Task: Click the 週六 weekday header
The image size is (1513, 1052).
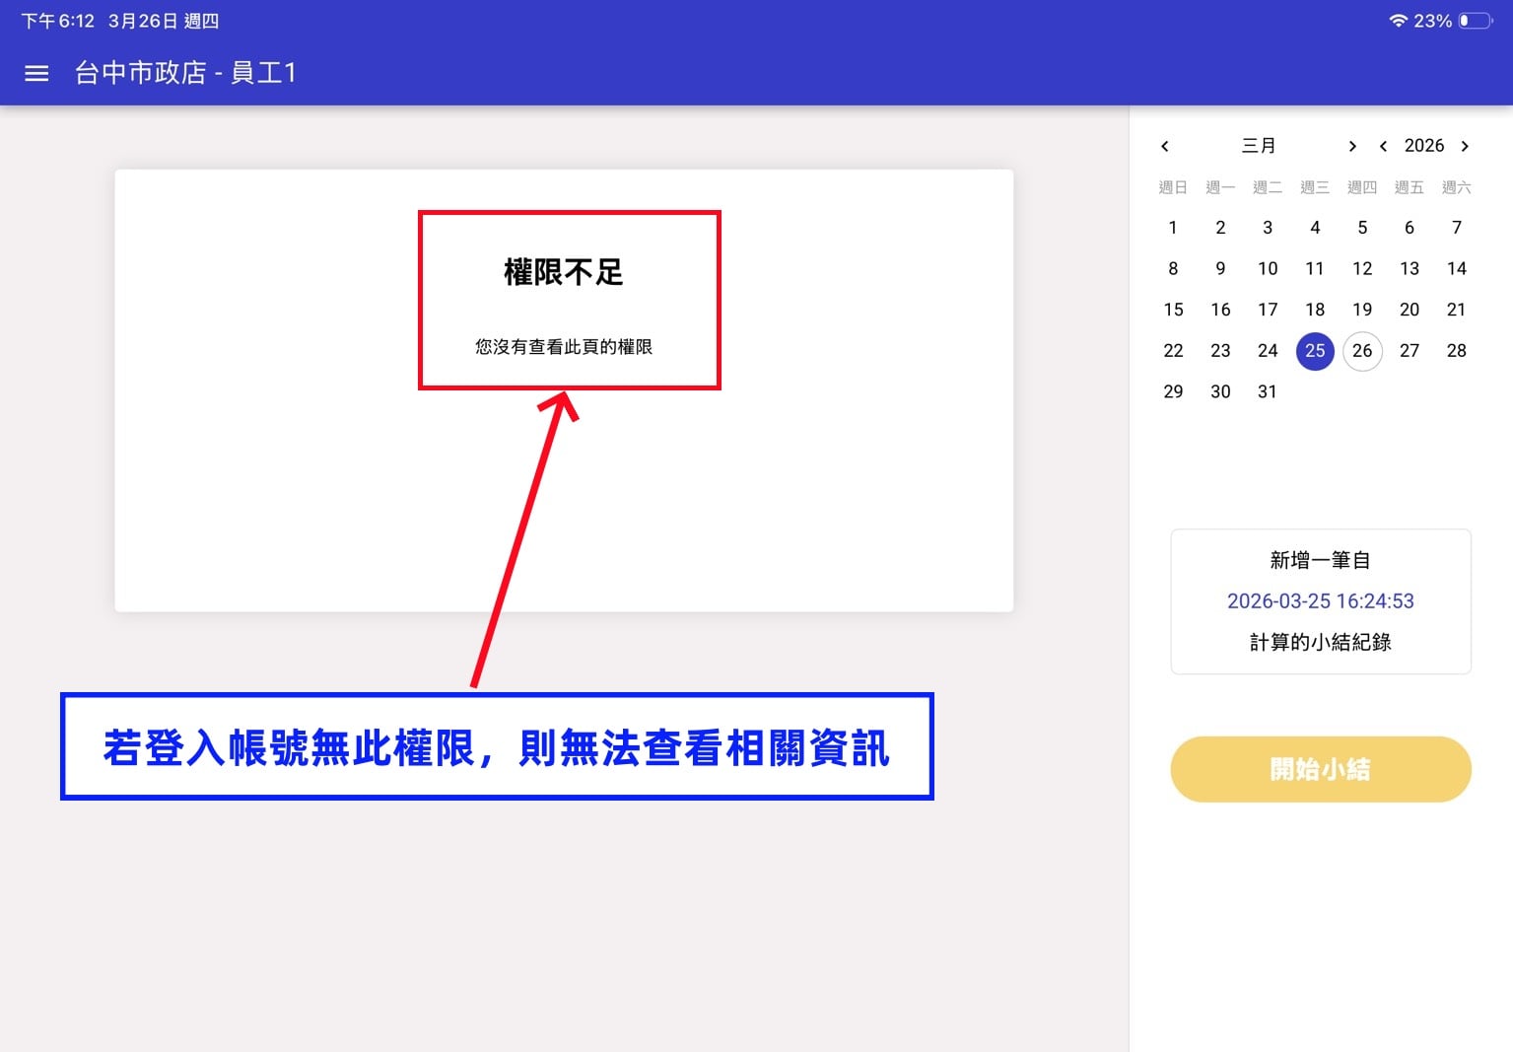Action: coord(1457,187)
